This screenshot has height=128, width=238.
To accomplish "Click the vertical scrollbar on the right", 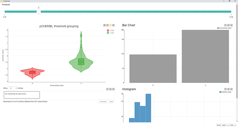I will coord(237,51).
